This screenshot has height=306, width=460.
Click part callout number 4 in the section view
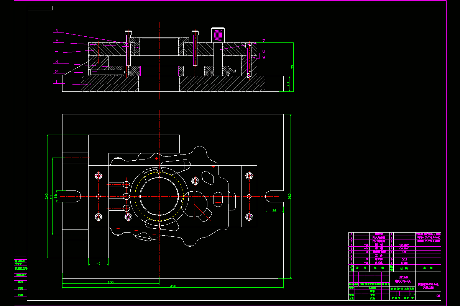click(x=56, y=51)
